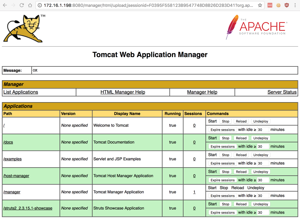
Task: Reload the page with the refresh icon
Action: tap(22, 5)
